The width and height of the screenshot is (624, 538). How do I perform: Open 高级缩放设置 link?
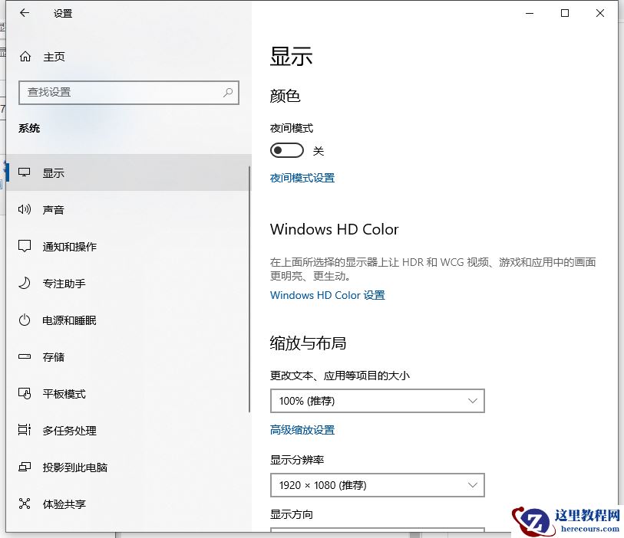coord(302,430)
